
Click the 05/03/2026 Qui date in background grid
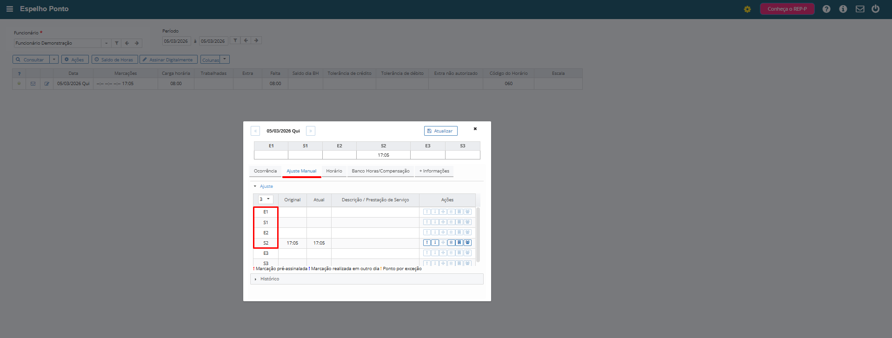(x=73, y=84)
